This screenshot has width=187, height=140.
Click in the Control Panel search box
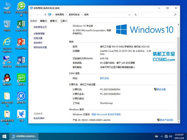(157, 15)
